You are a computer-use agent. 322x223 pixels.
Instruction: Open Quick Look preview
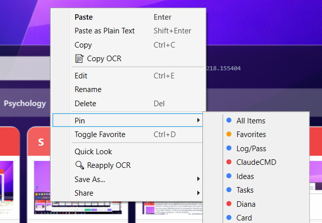93,151
